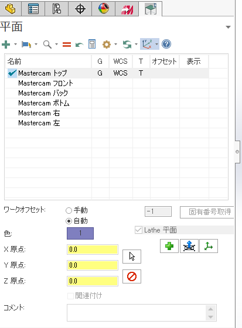242x328 pixels.
Task: Click the green plus create plane icon
Action: pyautogui.click(x=6, y=45)
